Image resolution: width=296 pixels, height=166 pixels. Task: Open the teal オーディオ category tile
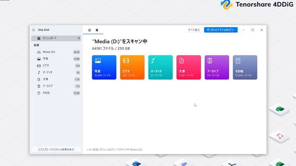tap(160, 67)
